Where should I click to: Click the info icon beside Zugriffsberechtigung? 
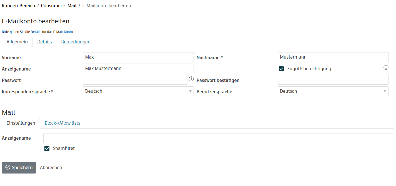[x=386, y=67]
